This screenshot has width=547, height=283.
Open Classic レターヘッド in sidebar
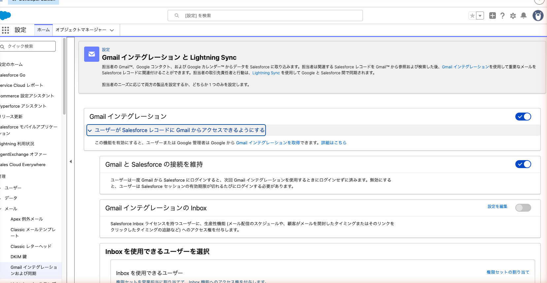[31, 246]
